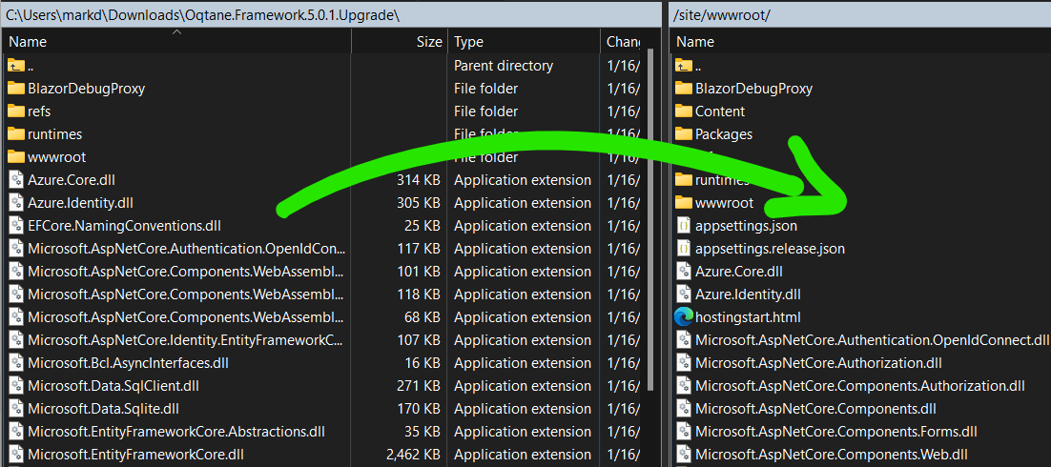Click the Microsoft.AspNetCore.Components.Forms.dll file icon
The image size is (1051, 467).
click(683, 432)
